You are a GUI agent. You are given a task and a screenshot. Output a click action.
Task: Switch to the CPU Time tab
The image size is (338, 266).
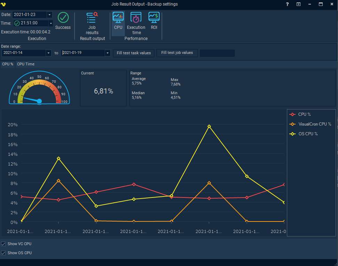[x=26, y=64]
